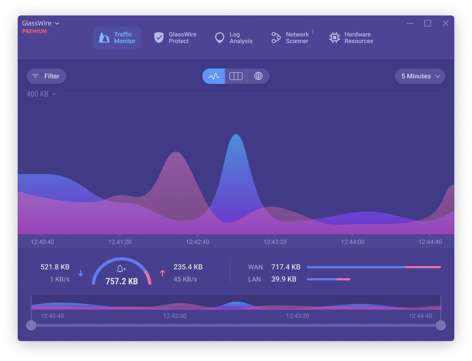Click the 39.9 KB LAN value
The image size is (472, 361).
284,279
